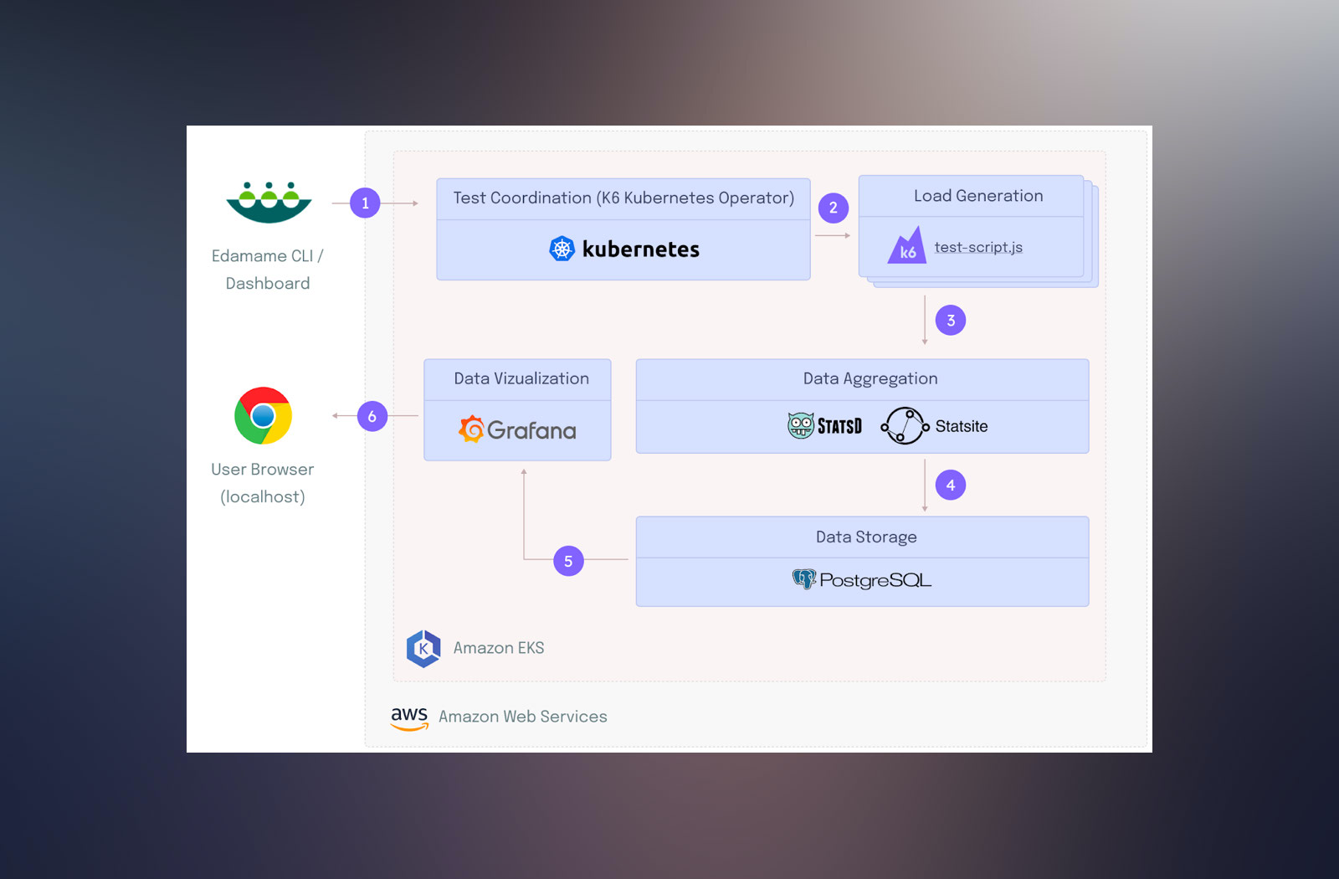Select step number 2 marker
1339x879 pixels.
click(833, 208)
